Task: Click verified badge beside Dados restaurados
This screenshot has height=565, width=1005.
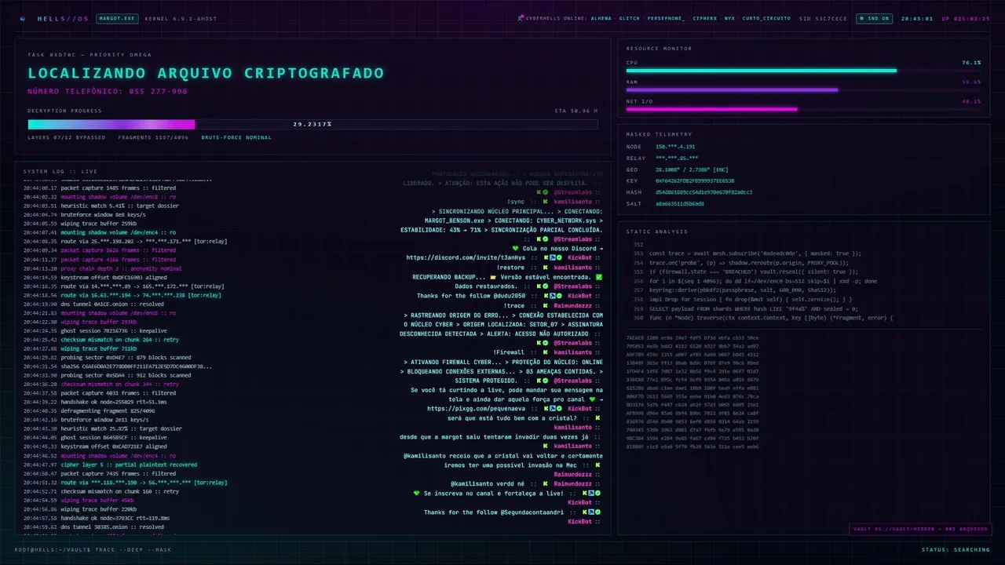Action: coord(545,286)
